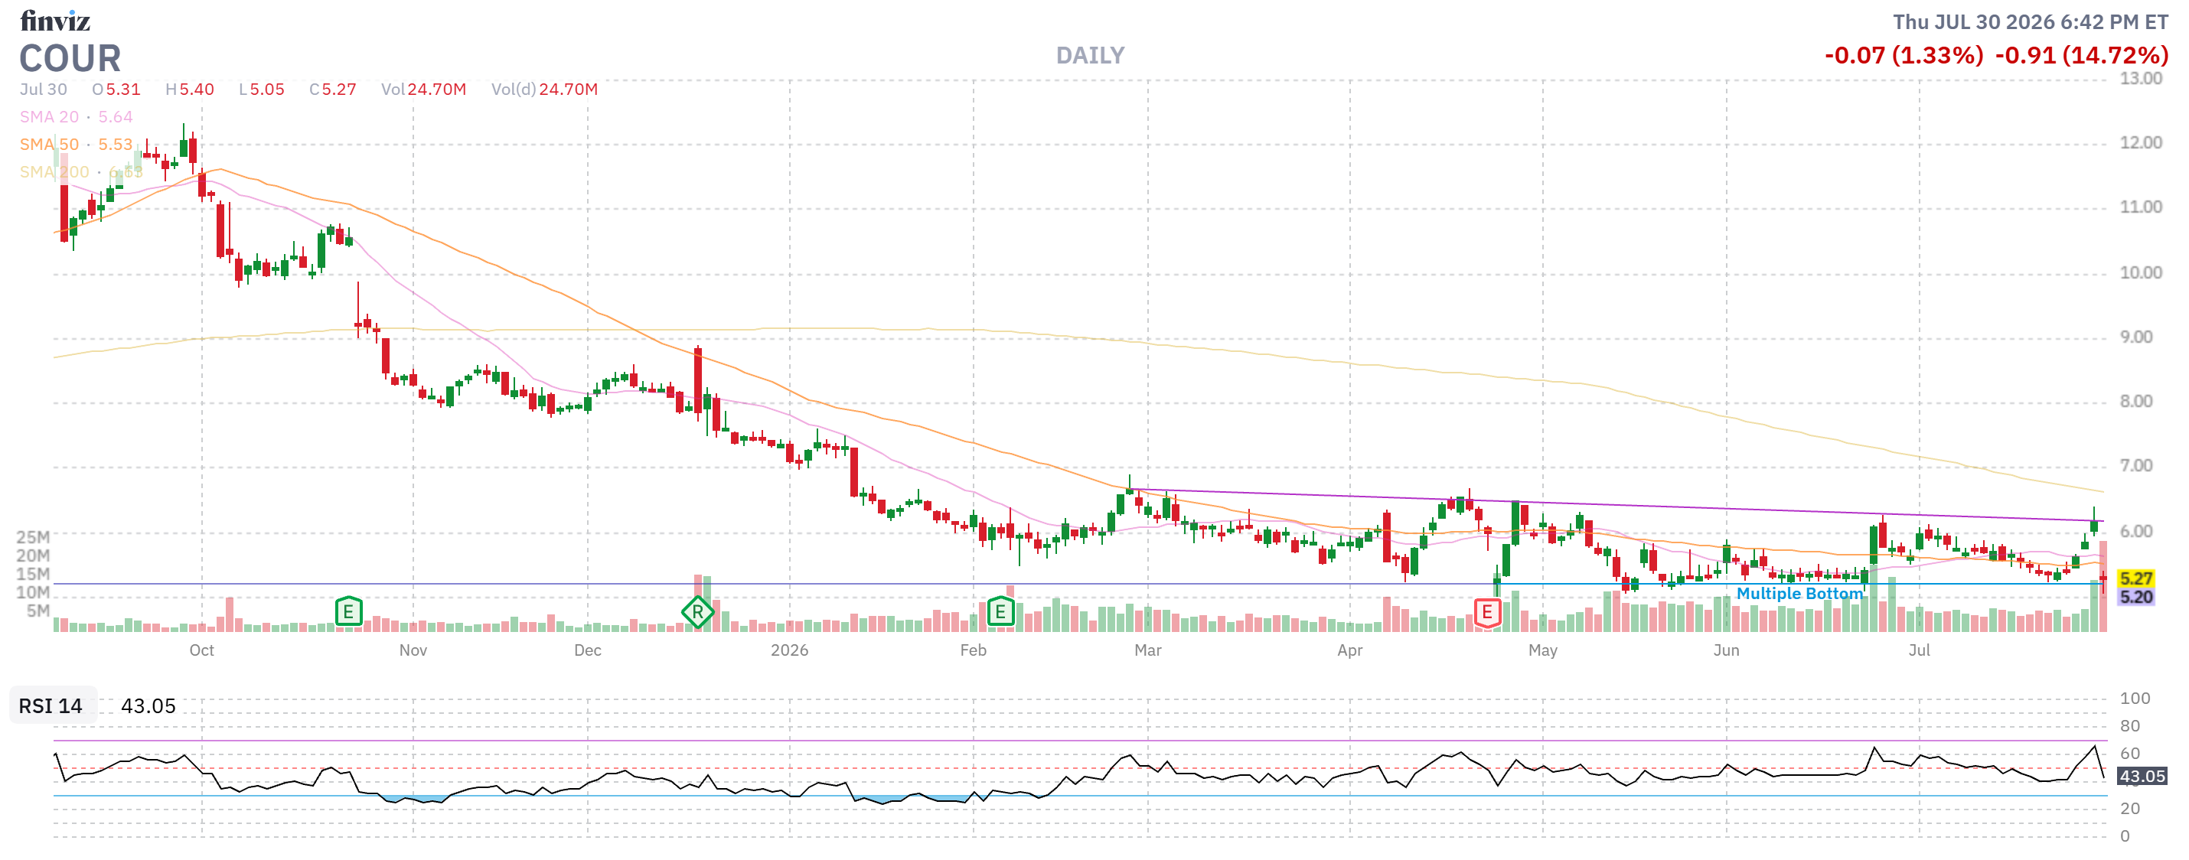Click the 10.00 price axis label
Screen dimensions: 2189x860
point(2141,273)
